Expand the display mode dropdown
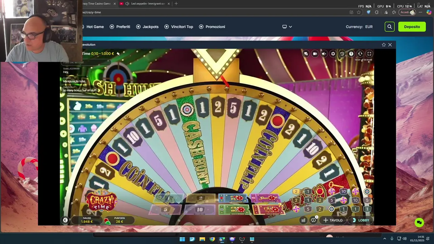 click(287, 27)
